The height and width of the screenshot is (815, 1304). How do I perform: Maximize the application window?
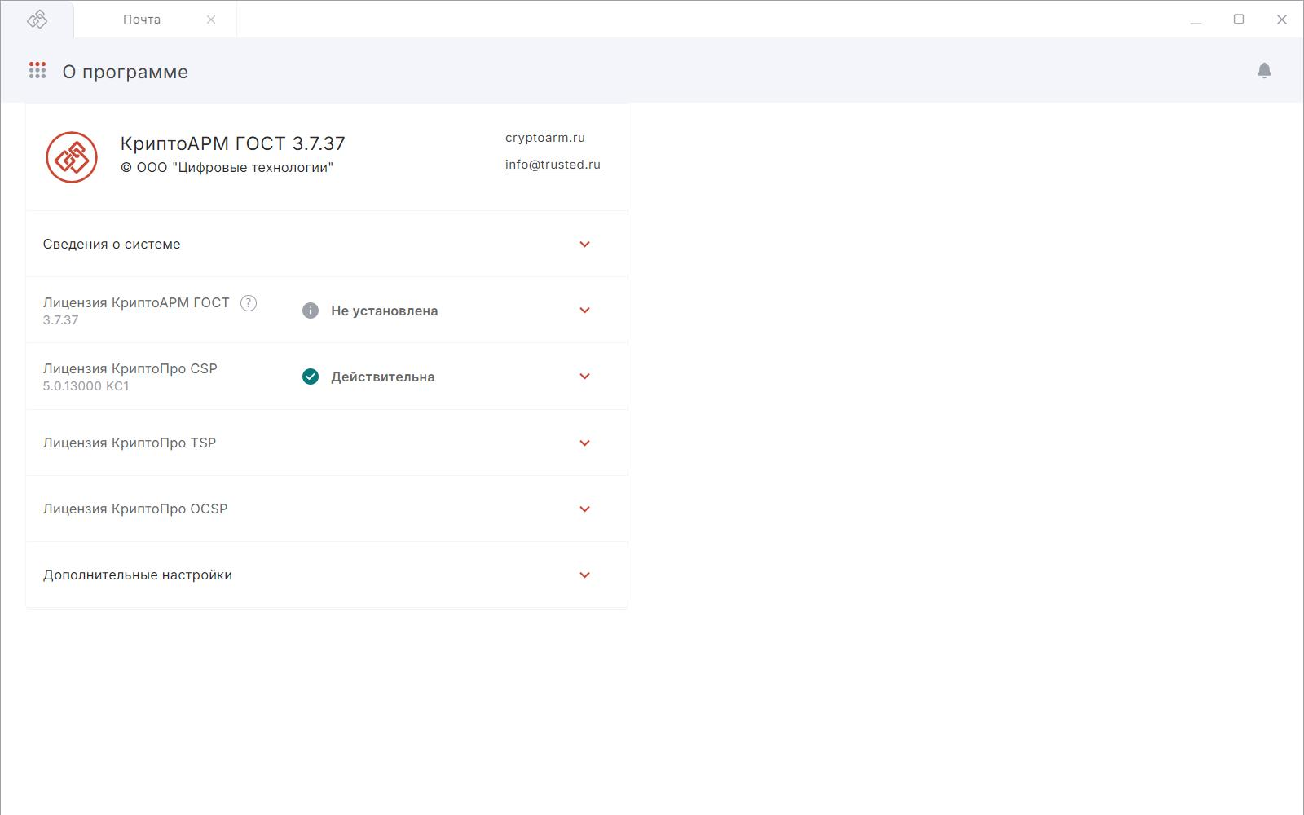click(x=1239, y=20)
